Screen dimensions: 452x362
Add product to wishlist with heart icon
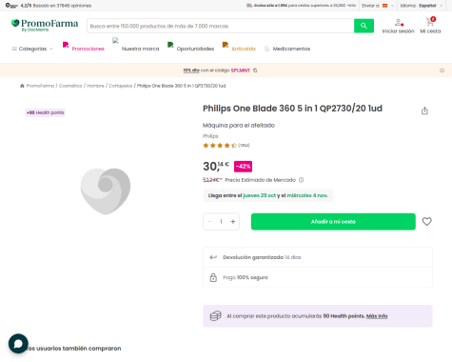coord(427,221)
